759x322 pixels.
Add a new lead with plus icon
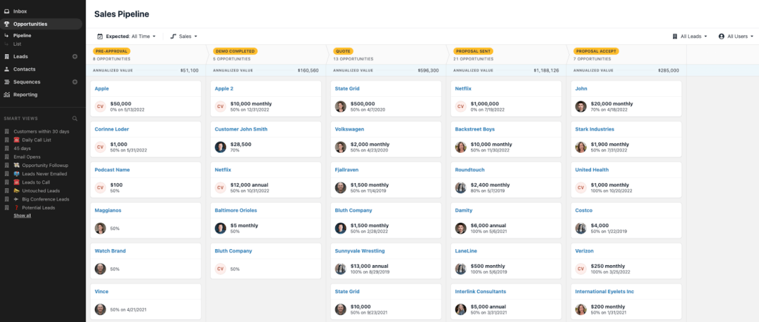click(75, 56)
